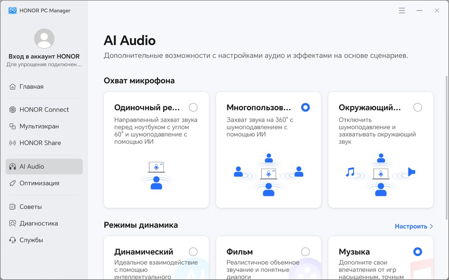Click the multi-user 360° microphone illustration
Screen dimensions: 449x280
pyautogui.click(x=268, y=175)
